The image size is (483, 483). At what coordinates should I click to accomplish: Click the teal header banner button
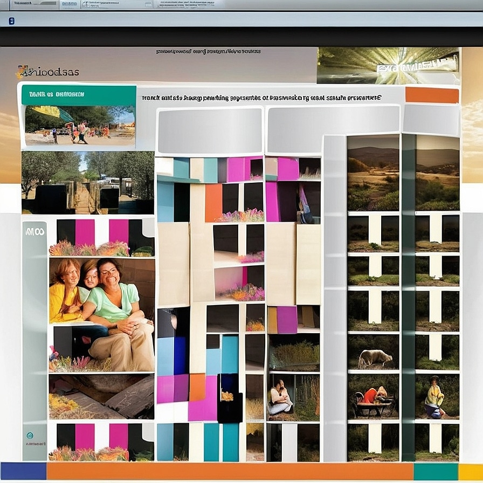click(79, 94)
